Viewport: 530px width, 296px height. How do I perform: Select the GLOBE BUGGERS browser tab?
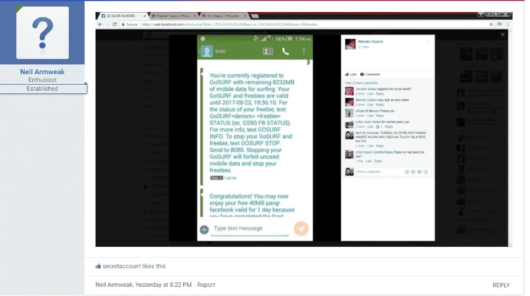tap(122, 16)
